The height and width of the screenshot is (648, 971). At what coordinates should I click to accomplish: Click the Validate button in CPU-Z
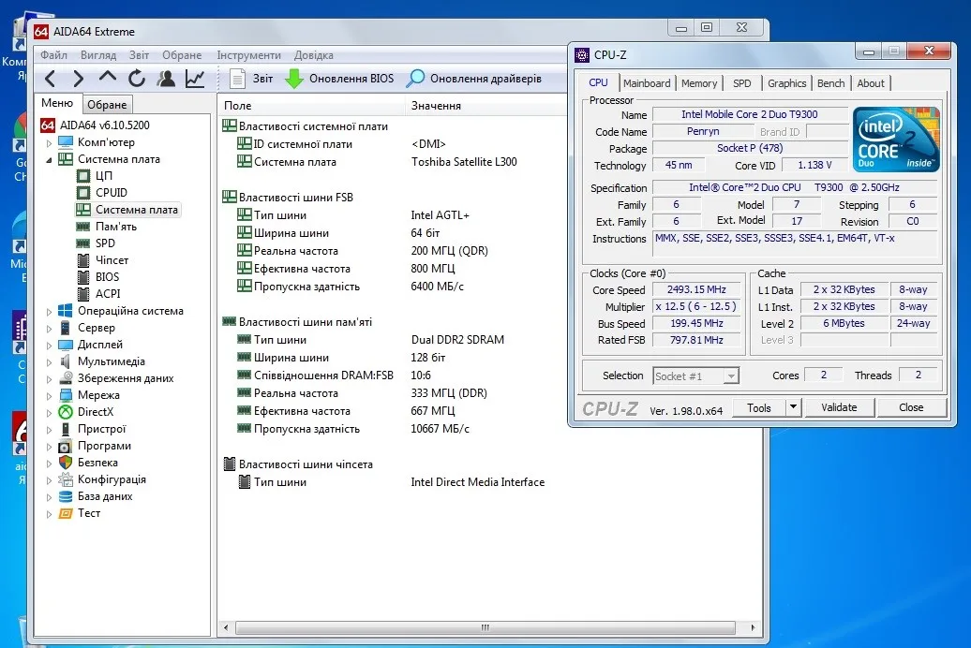(x=839, y=407)
